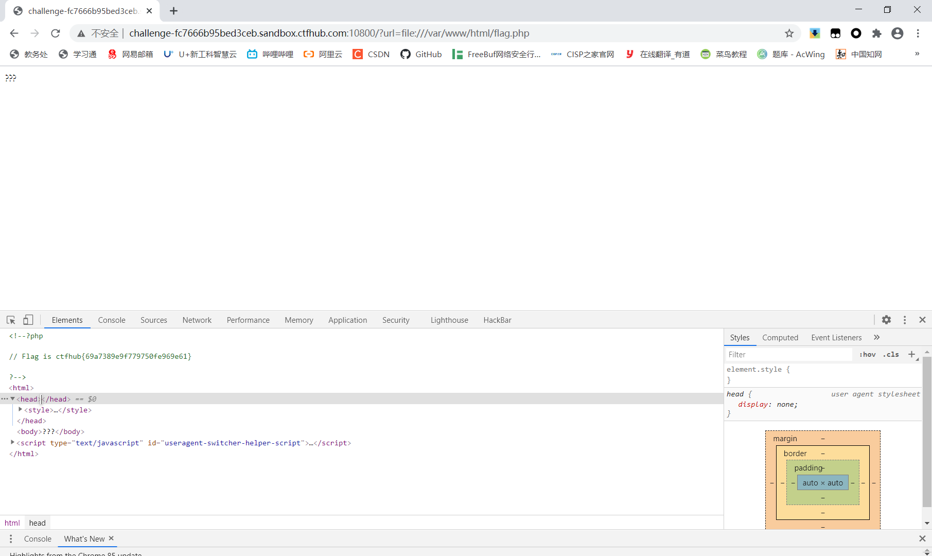Toggle the device toolbar emulation
932x556 pixels.
(28, 320)
